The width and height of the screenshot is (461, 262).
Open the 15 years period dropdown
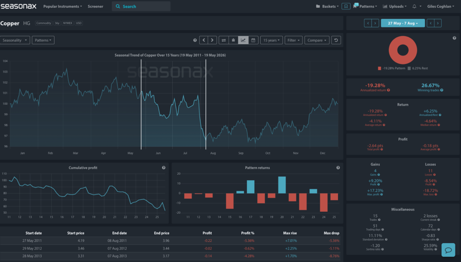pyautogui.click(x=271, y=40)
